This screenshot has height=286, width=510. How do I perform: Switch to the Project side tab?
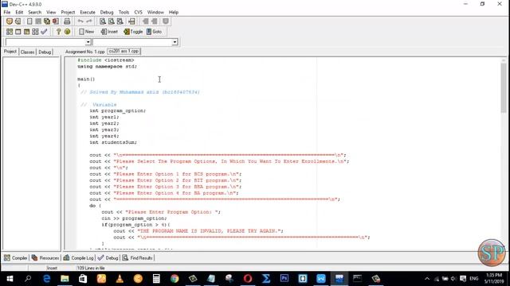[10, 52]
